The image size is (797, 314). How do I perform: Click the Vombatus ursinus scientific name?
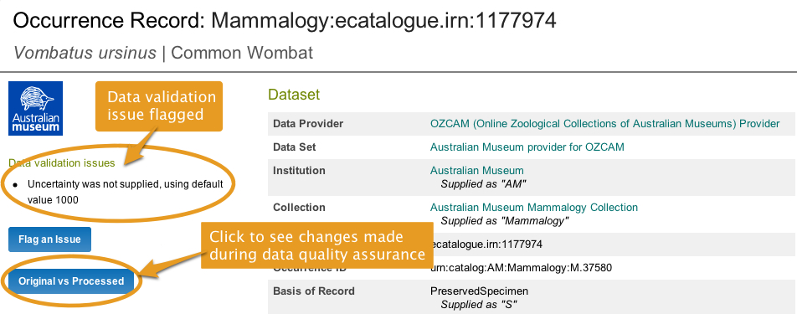tap(85, 52)
